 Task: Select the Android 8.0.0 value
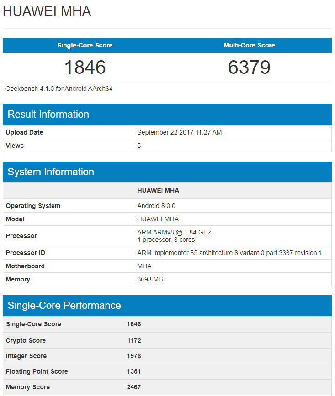(x=156, y=206)
